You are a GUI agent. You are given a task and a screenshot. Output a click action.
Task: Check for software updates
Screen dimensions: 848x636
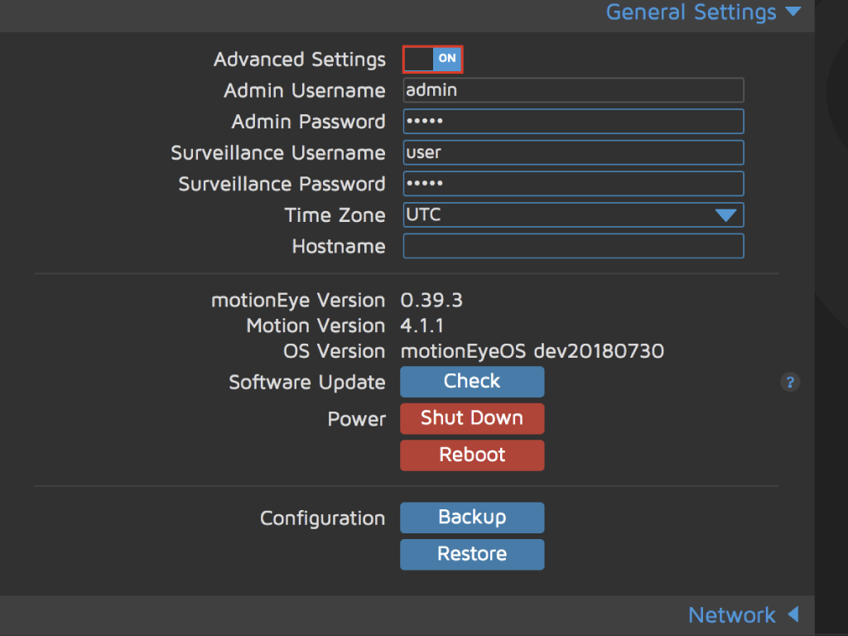[x=472, y=382]
